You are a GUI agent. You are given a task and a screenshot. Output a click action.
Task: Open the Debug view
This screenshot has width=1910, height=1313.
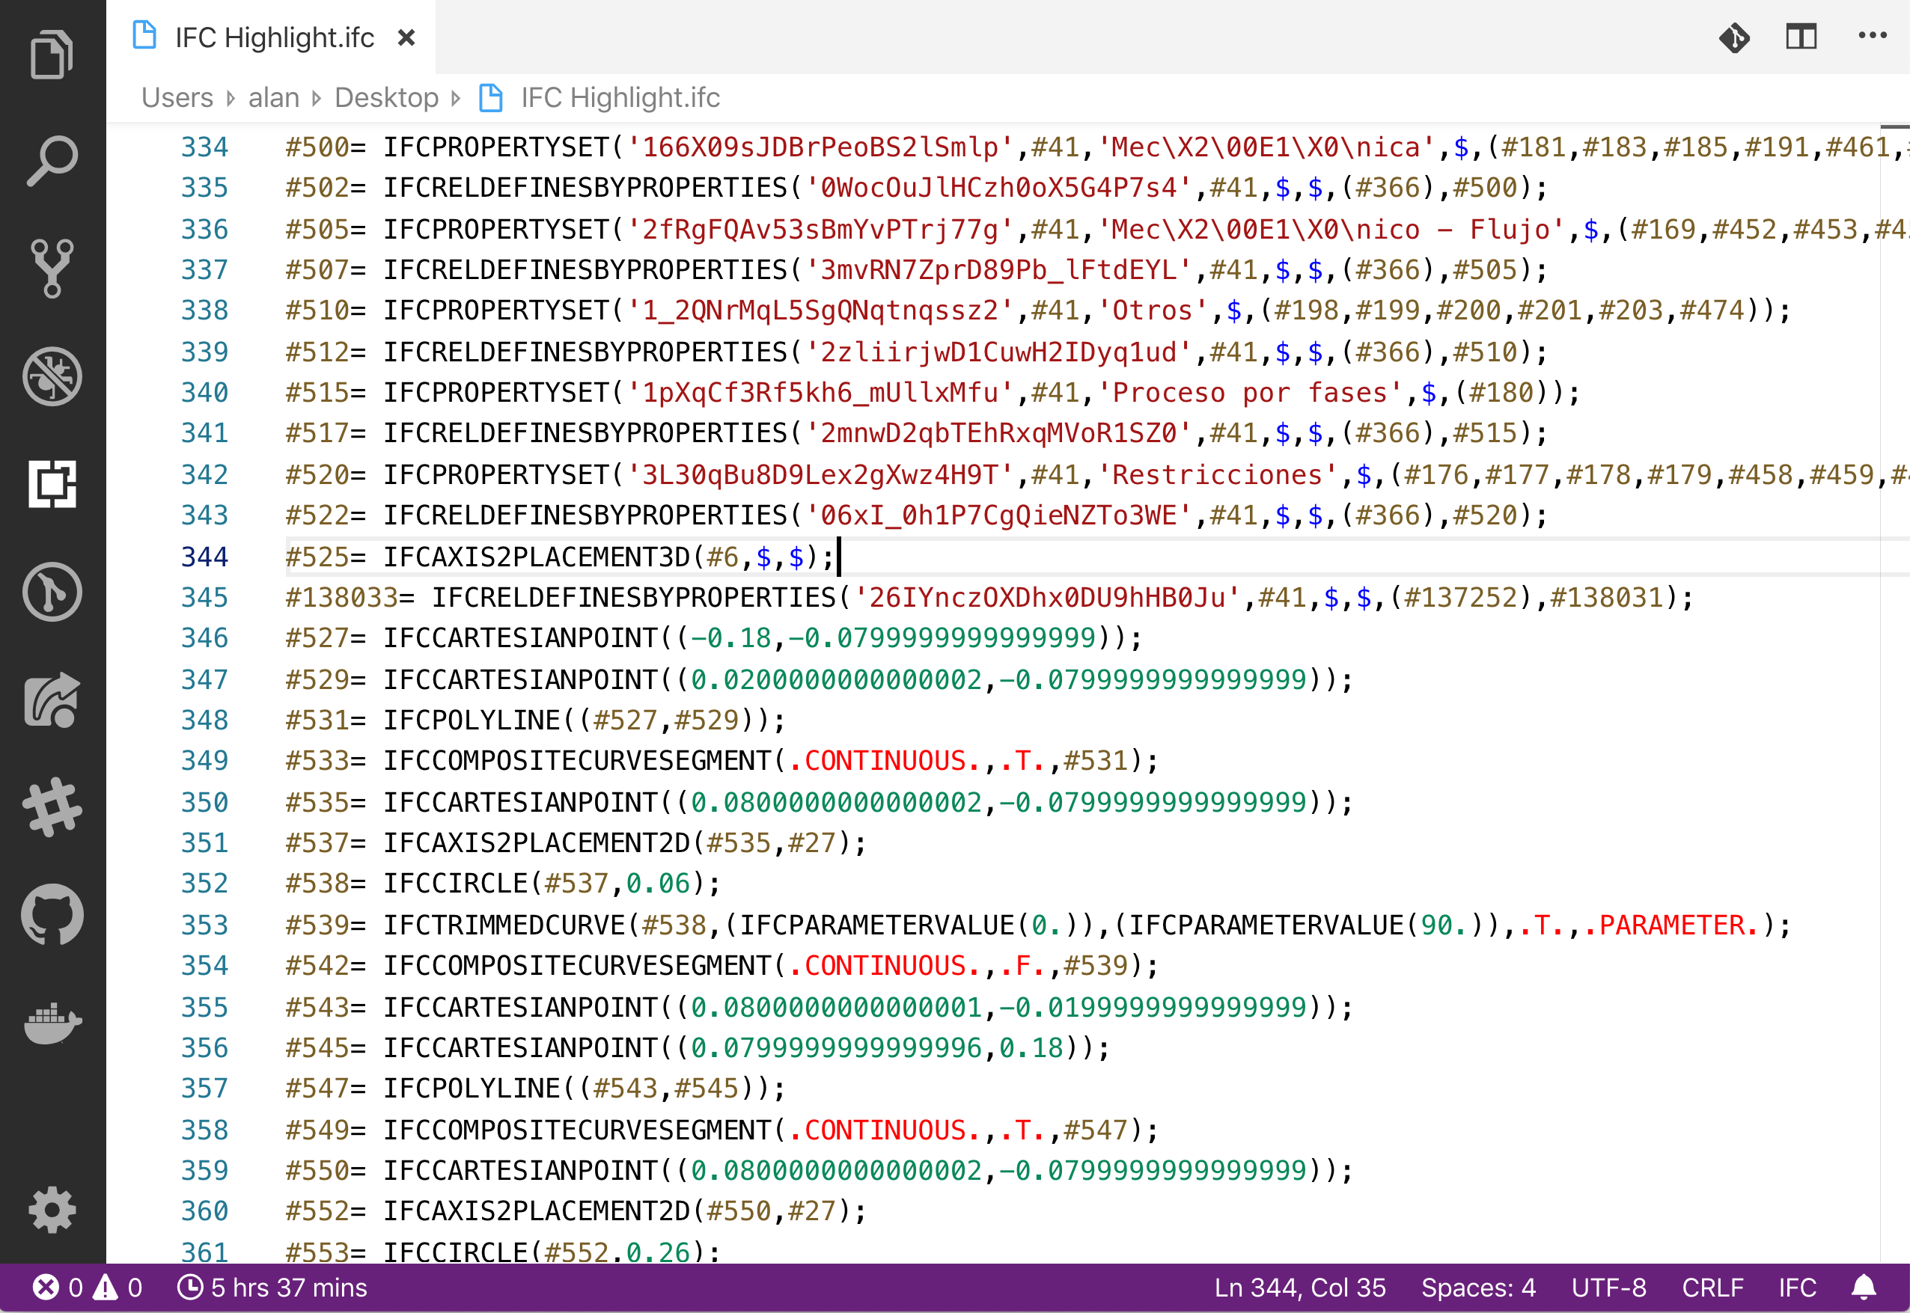click(x=52, y=377)
